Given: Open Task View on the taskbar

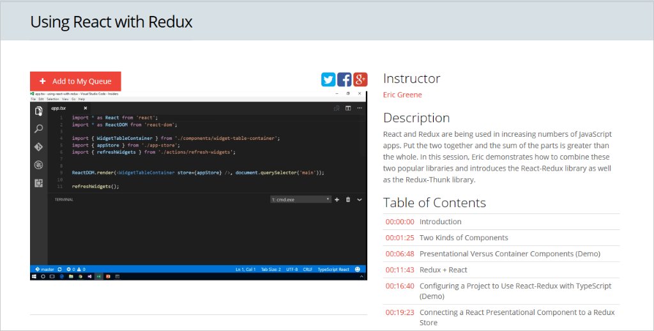Looking at the screenshot, I should pos(52,276).
